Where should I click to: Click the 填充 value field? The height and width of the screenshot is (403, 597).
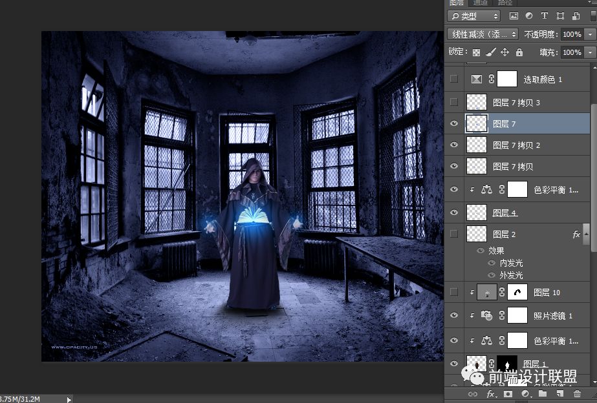572,52
